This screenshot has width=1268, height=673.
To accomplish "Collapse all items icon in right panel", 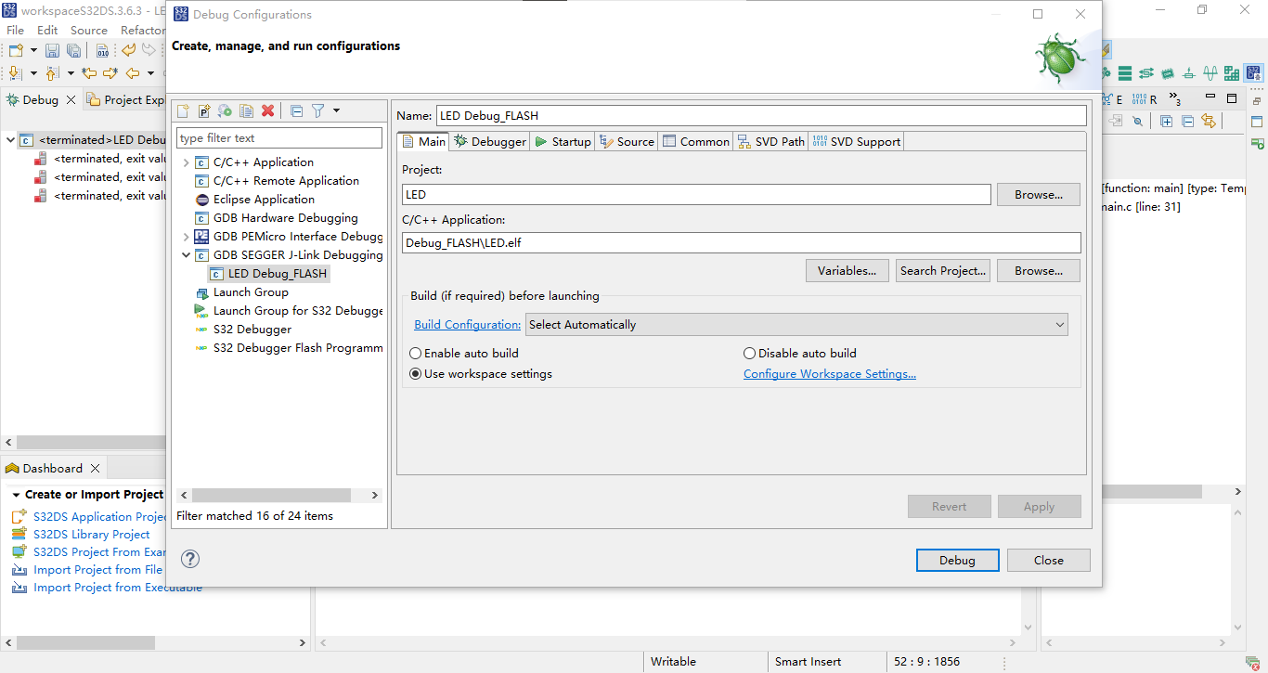I will 1187,121.
